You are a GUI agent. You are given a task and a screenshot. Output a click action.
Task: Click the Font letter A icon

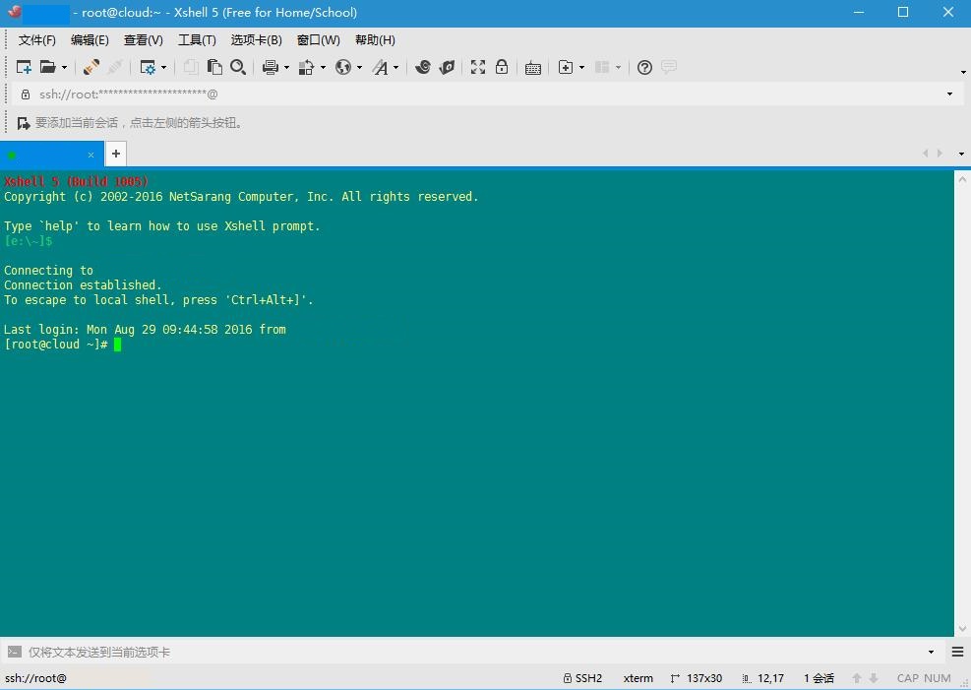point(380,67)
